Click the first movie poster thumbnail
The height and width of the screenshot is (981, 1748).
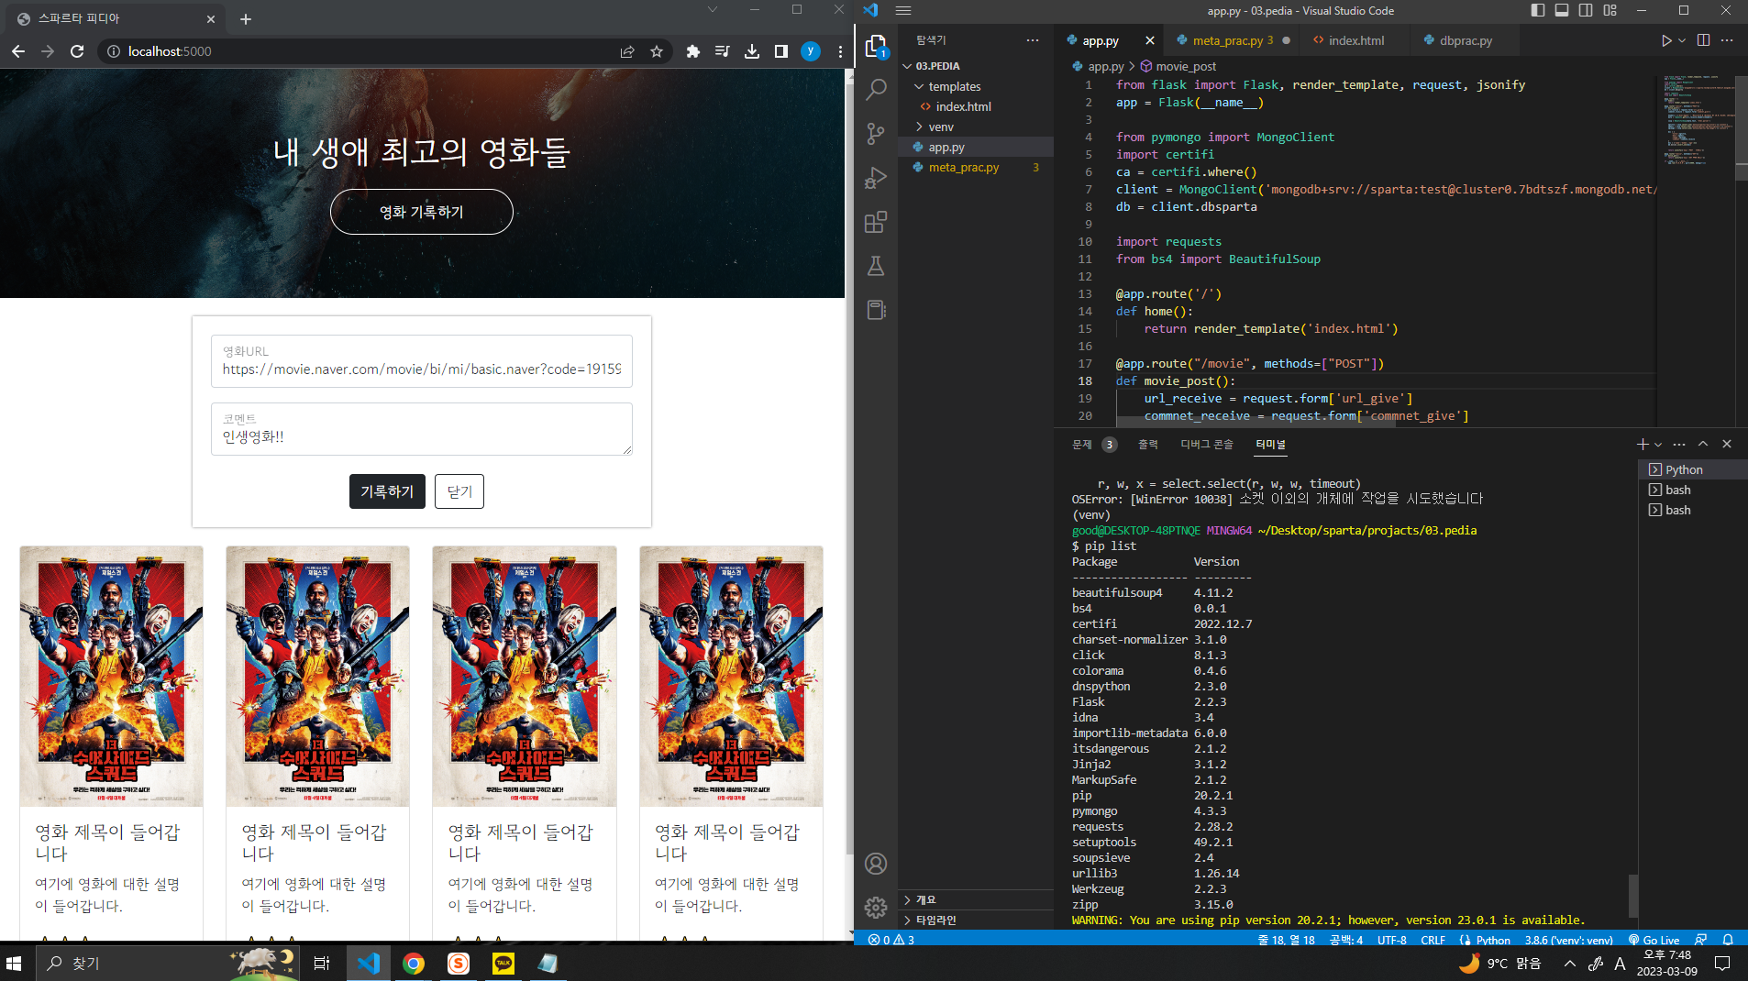pos(111,677)
